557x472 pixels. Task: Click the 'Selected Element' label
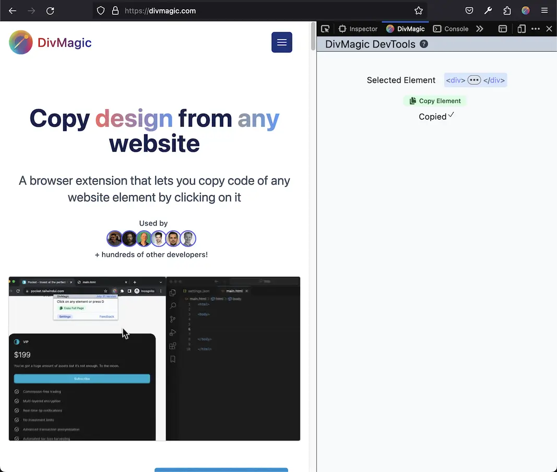click(x=401, y=80)
